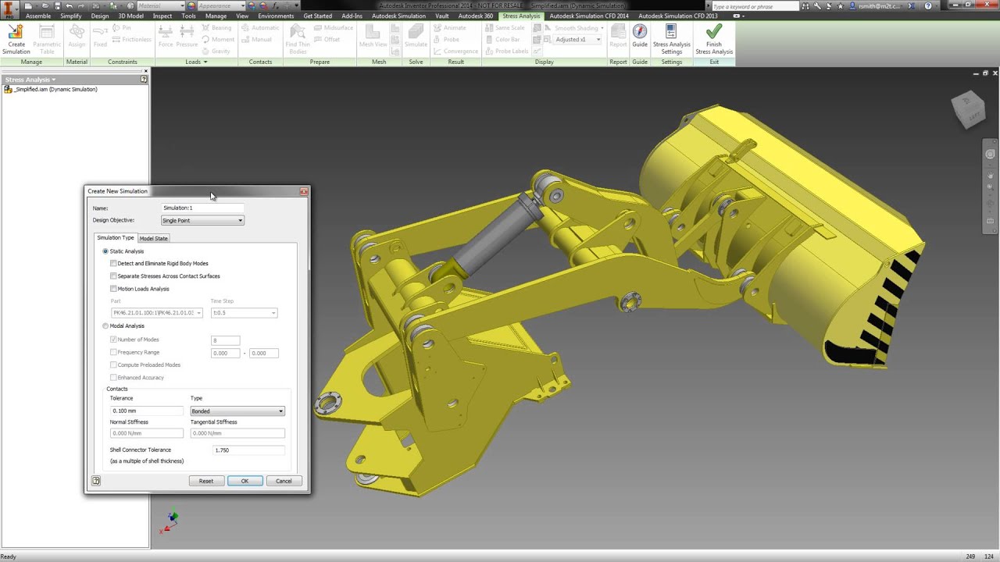Viewport: 1000px width, 562px height.
Task: Select _Simplified.iam in browser tree
Action: [50, 90]
